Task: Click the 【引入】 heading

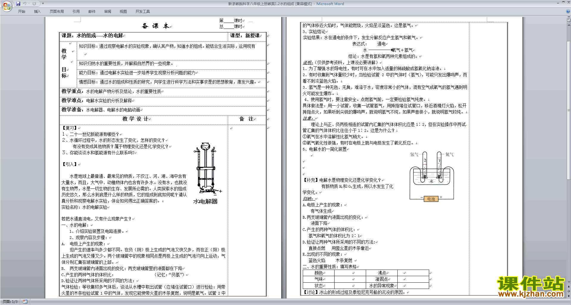Action: coord(70,164)
